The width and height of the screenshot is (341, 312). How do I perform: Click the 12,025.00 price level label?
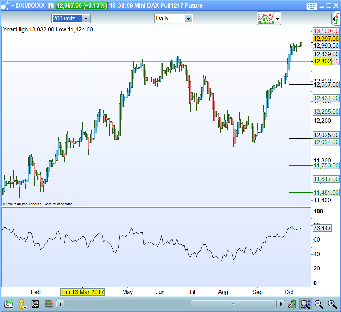326,135
